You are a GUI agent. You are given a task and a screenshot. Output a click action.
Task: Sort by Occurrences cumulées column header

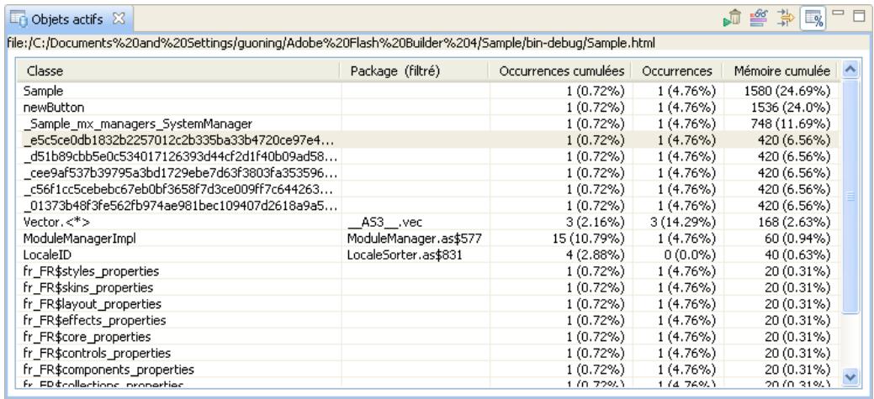click(x=561, y=71)
